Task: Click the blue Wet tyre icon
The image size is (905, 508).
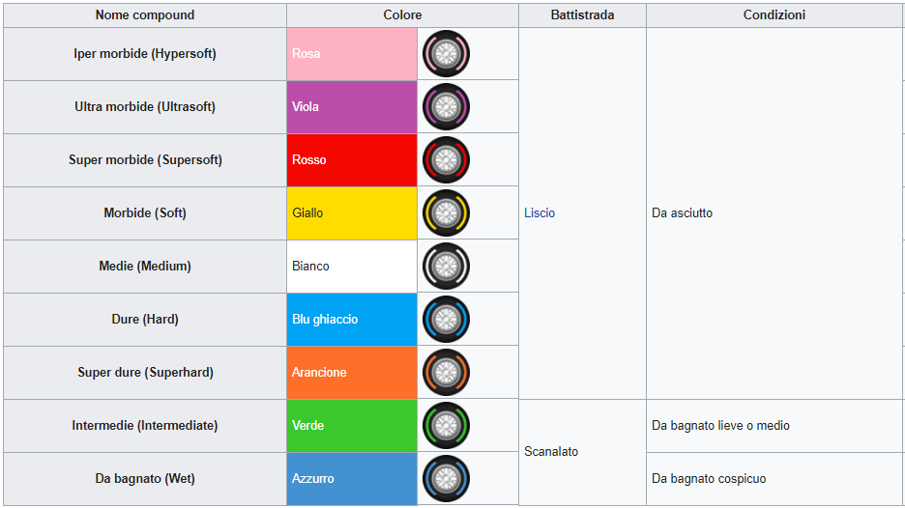Action: click(x=446, y=479)
